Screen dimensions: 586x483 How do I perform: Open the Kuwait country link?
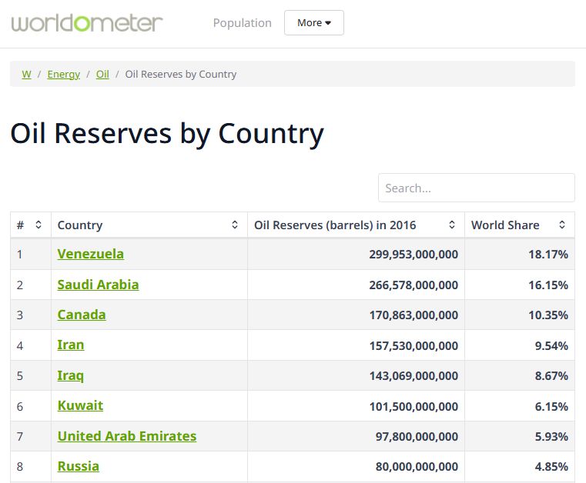tap(80, 405)
